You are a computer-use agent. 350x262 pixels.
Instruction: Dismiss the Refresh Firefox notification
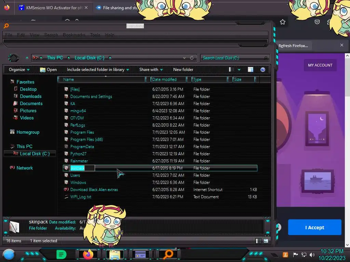click(x=342, y=45)
